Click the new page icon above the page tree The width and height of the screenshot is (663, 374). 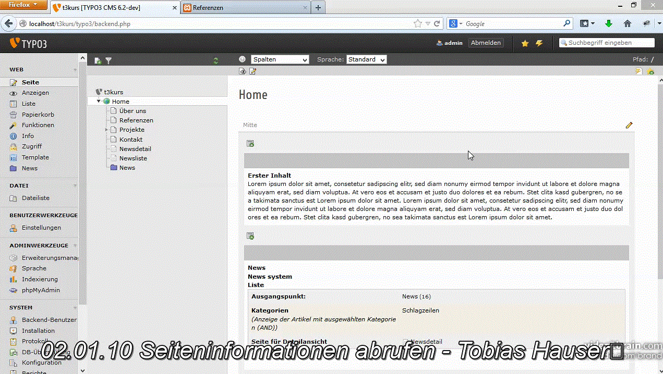(x=98, y=61)
